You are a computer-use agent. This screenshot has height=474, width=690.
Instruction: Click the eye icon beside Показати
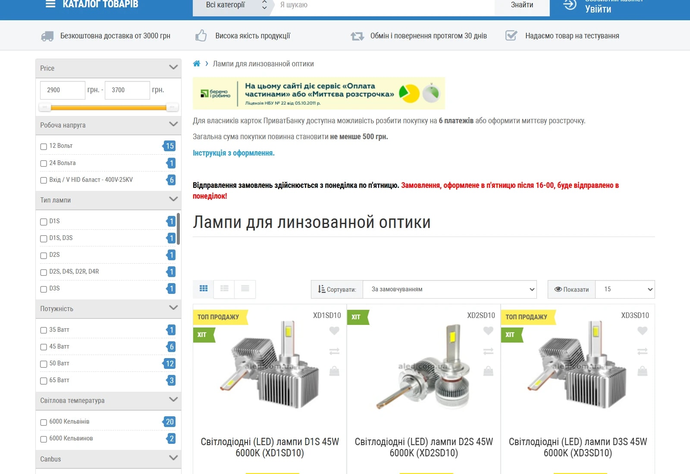pyautogui.click(x=558, y=289)
